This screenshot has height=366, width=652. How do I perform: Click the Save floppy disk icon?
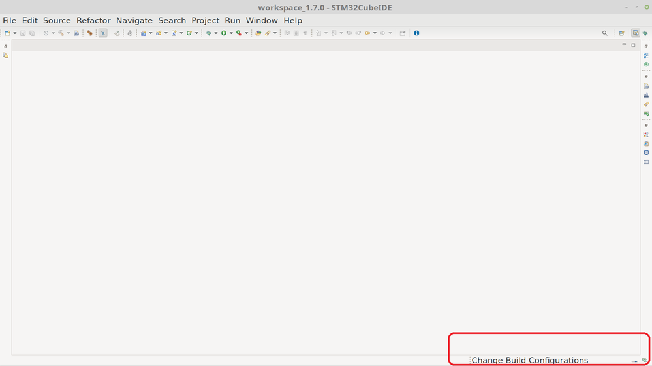tap(23, 33)
